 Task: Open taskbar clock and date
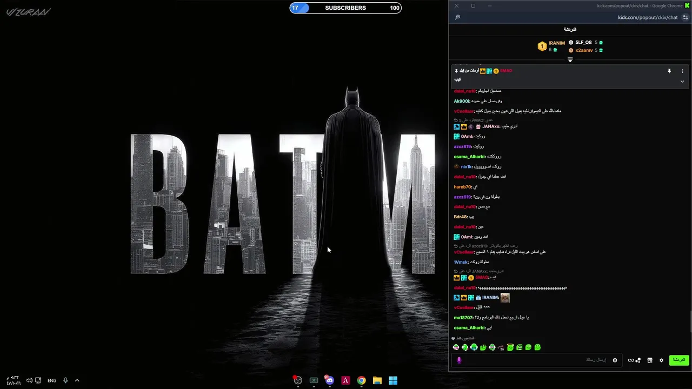14,380
